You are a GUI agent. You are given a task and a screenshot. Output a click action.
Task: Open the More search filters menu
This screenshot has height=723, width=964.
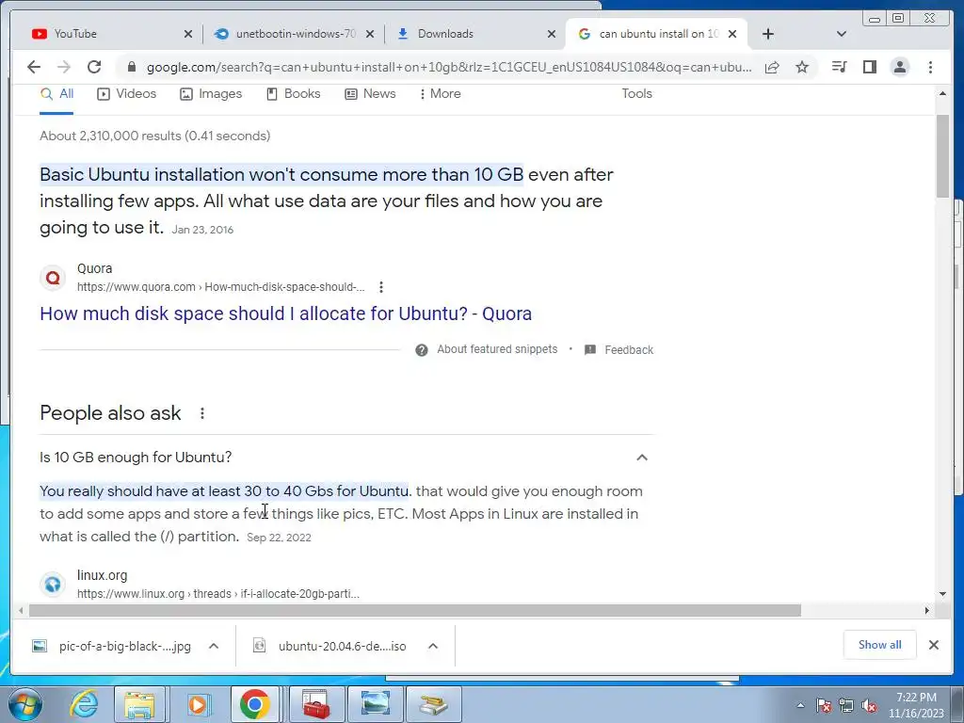(x=440, y=94)
